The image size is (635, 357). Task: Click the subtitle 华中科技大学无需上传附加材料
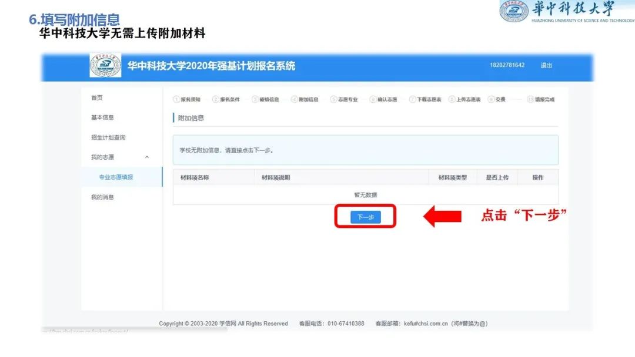click(x=122, y=33)
